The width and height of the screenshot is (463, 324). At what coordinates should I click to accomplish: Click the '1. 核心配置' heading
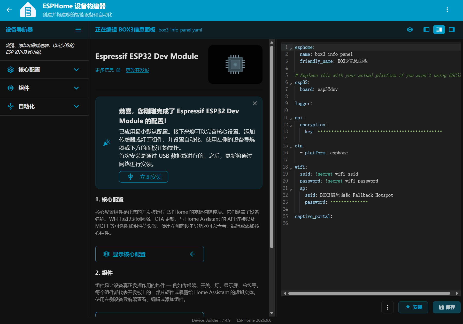coord(109,200)
